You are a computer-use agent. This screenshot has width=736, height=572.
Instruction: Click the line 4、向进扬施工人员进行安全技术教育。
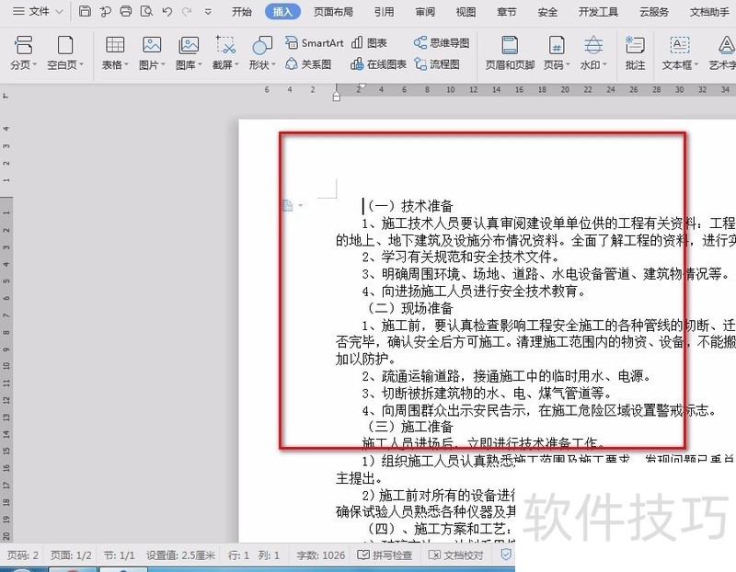point(474,292)
